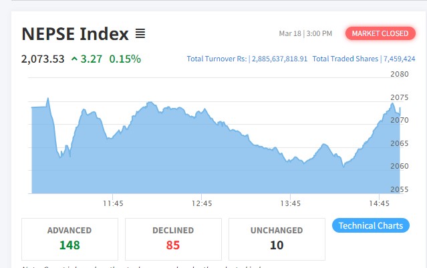The height and width of the screenshot is (268, 427).
Task: Select the NEPSE Index heading
Action: pos(75,33)
